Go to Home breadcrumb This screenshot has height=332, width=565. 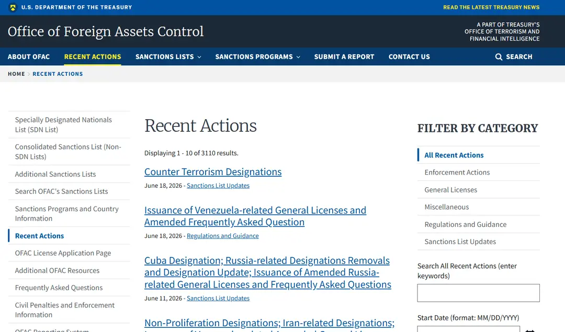pyautogui.click(x=16, y=74)
